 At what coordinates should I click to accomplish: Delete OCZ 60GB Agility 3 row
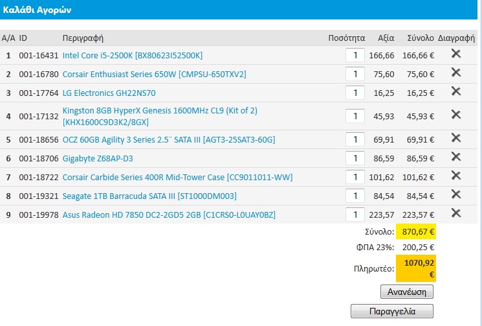coord(455,139)
